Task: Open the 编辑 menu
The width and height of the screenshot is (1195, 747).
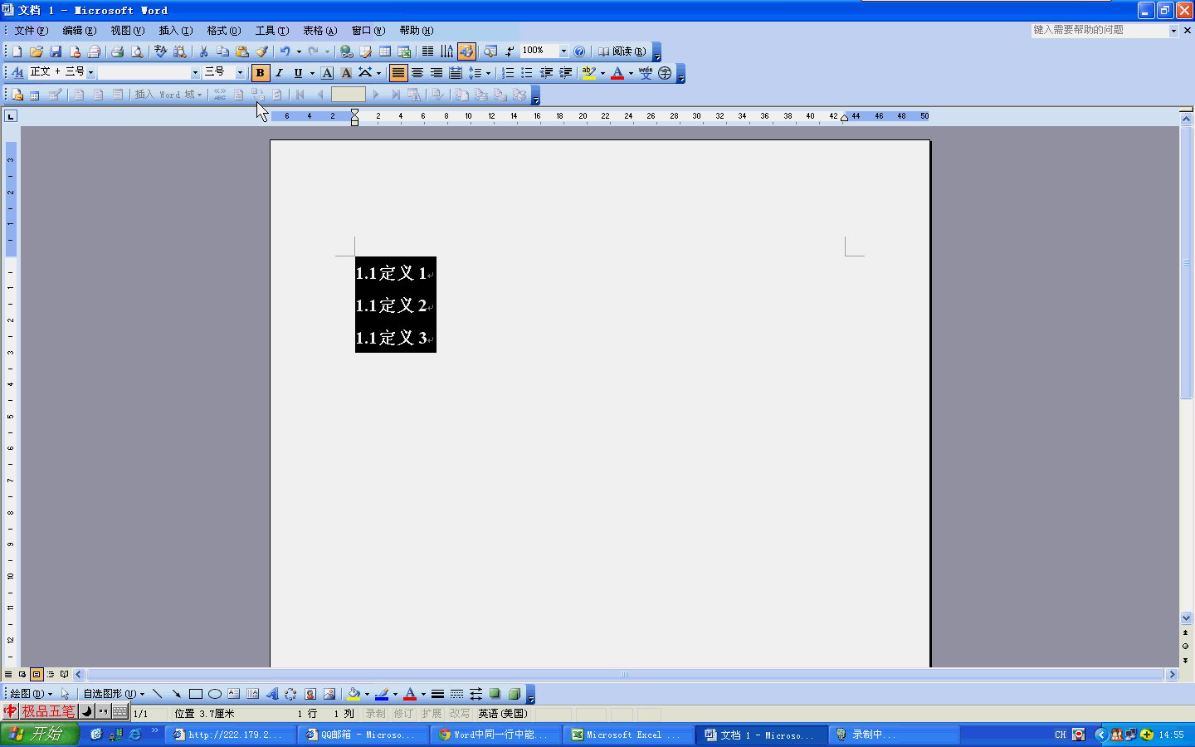Action: click(x=79, y=31)
